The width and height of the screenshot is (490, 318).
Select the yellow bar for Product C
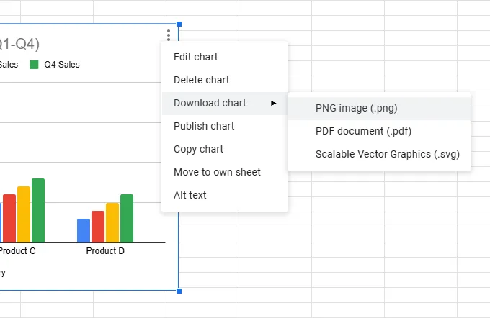(x=24, y=214)
